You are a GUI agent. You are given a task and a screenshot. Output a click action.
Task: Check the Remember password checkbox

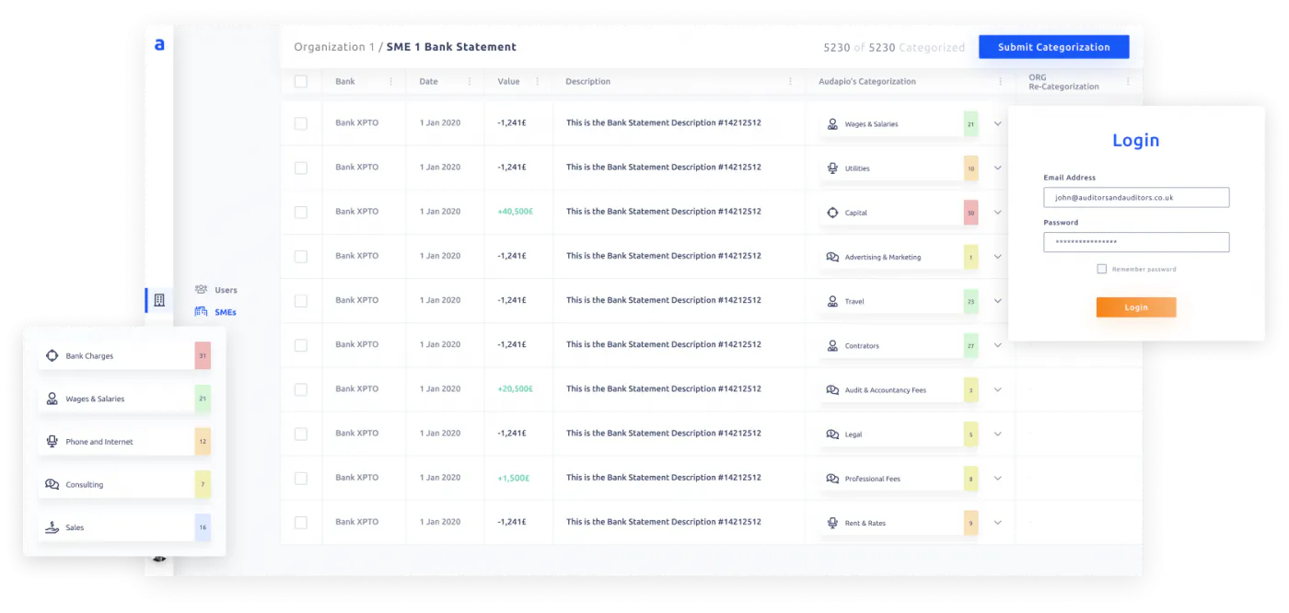1101,268
